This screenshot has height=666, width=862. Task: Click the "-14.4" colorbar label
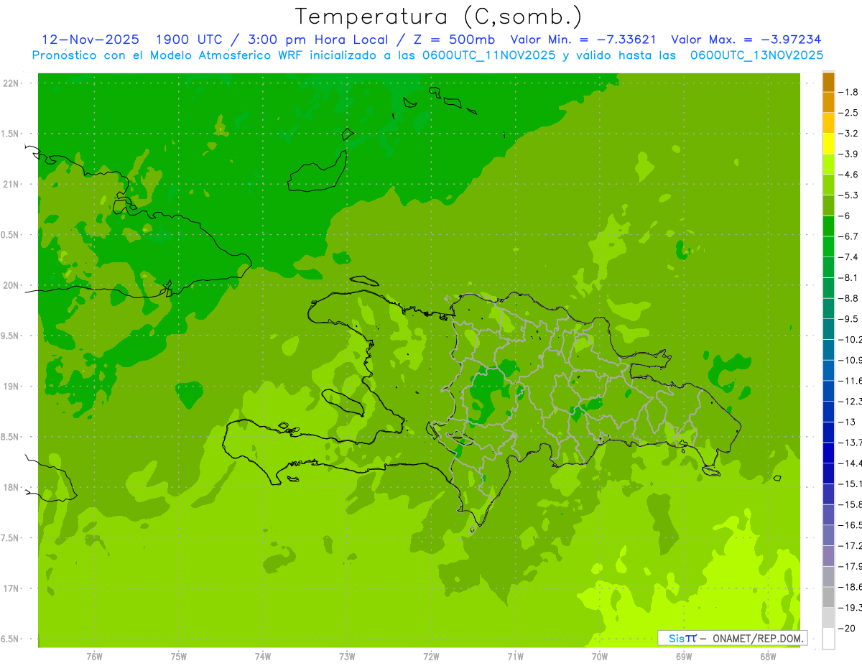click(851, 463)
